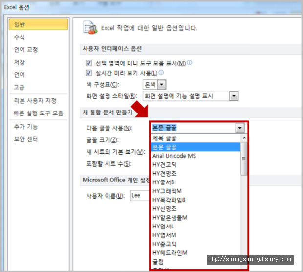Toggle 실시간 미리 보기 사용 checkbox
The width and height of the screenshot is (303, 272).
tap(88, 73)
